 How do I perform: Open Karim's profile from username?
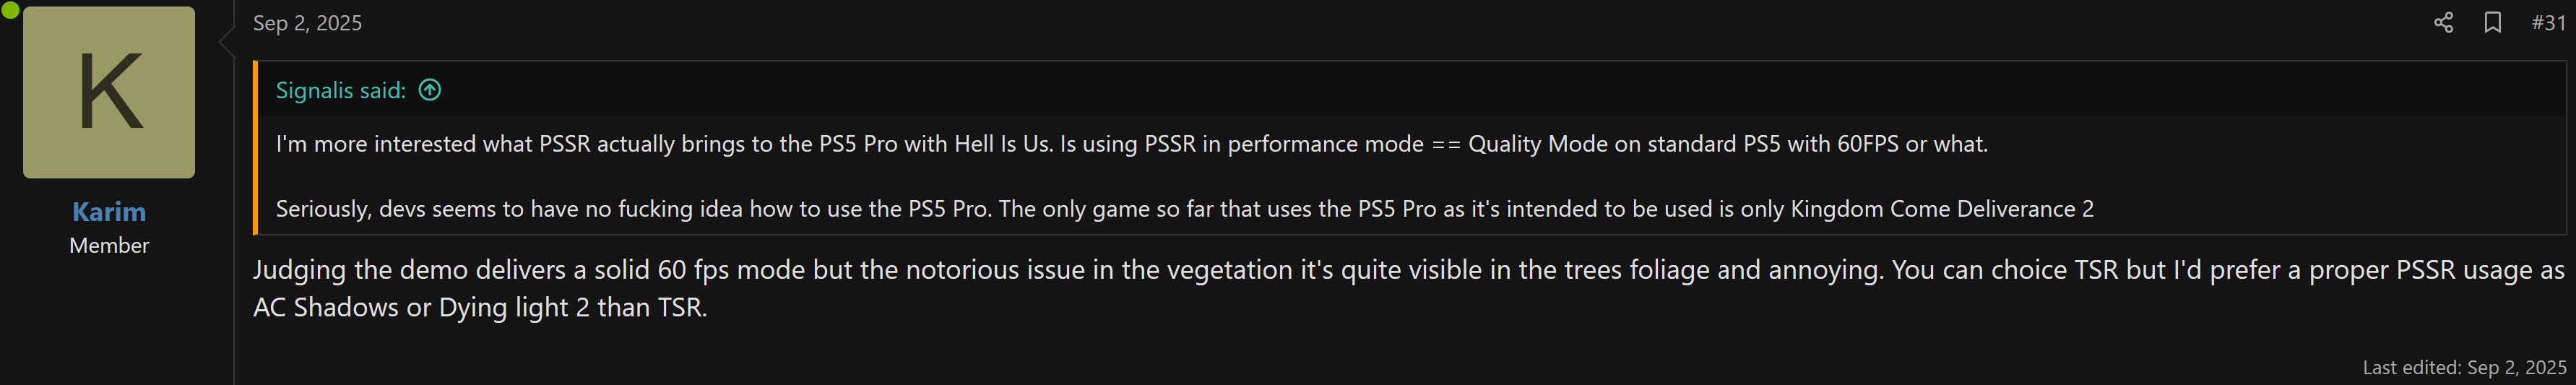tap(109, 212)
